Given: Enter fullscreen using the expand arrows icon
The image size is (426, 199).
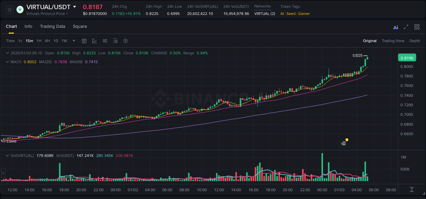Looking at the screenshot, I should (x=406, y=27).
